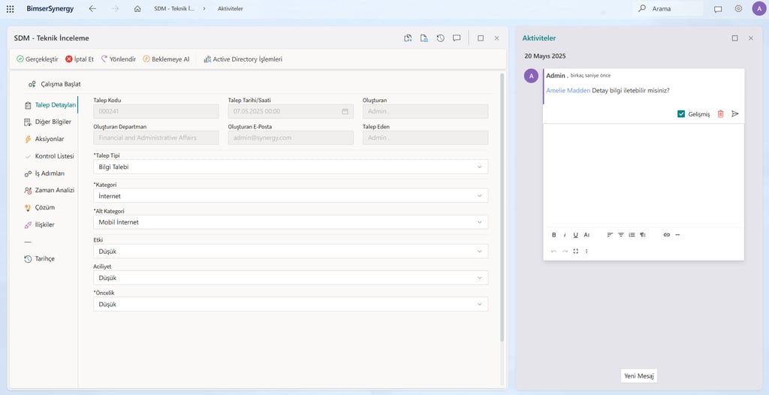The height and width of the screenshot is (395, 769).
Task: Click the Aktiviteler breadcrumb
Action: pyautogui.click(x=231, y=9)
